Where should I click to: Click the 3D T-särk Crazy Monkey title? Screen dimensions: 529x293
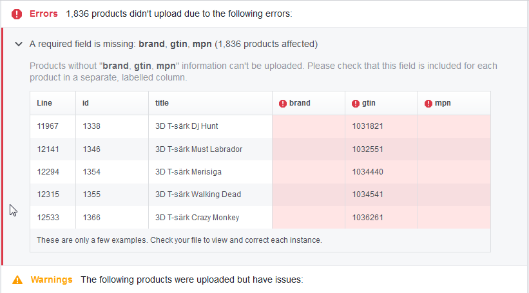[x=197, y=218]
